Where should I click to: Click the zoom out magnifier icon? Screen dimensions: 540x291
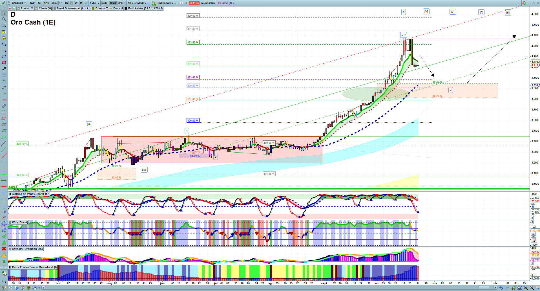point(526,288)
